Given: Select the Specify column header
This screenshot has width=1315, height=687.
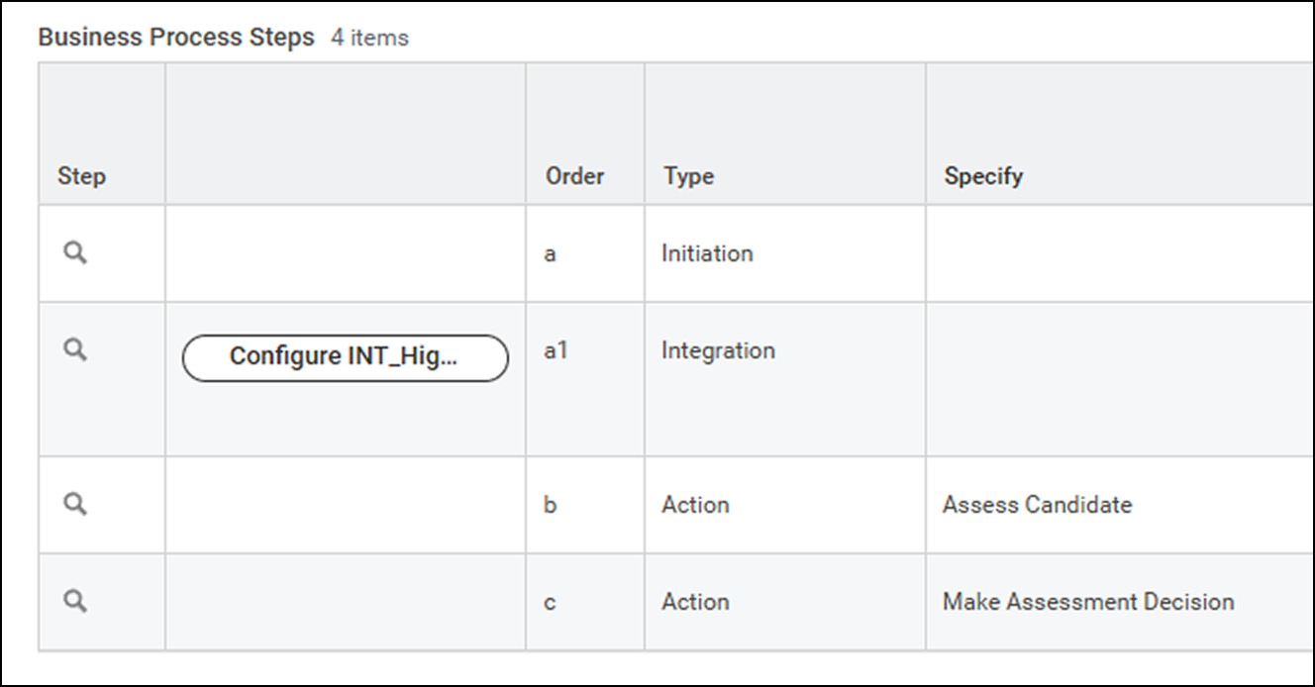Looking at the screenshot, I should coord(983,176).
